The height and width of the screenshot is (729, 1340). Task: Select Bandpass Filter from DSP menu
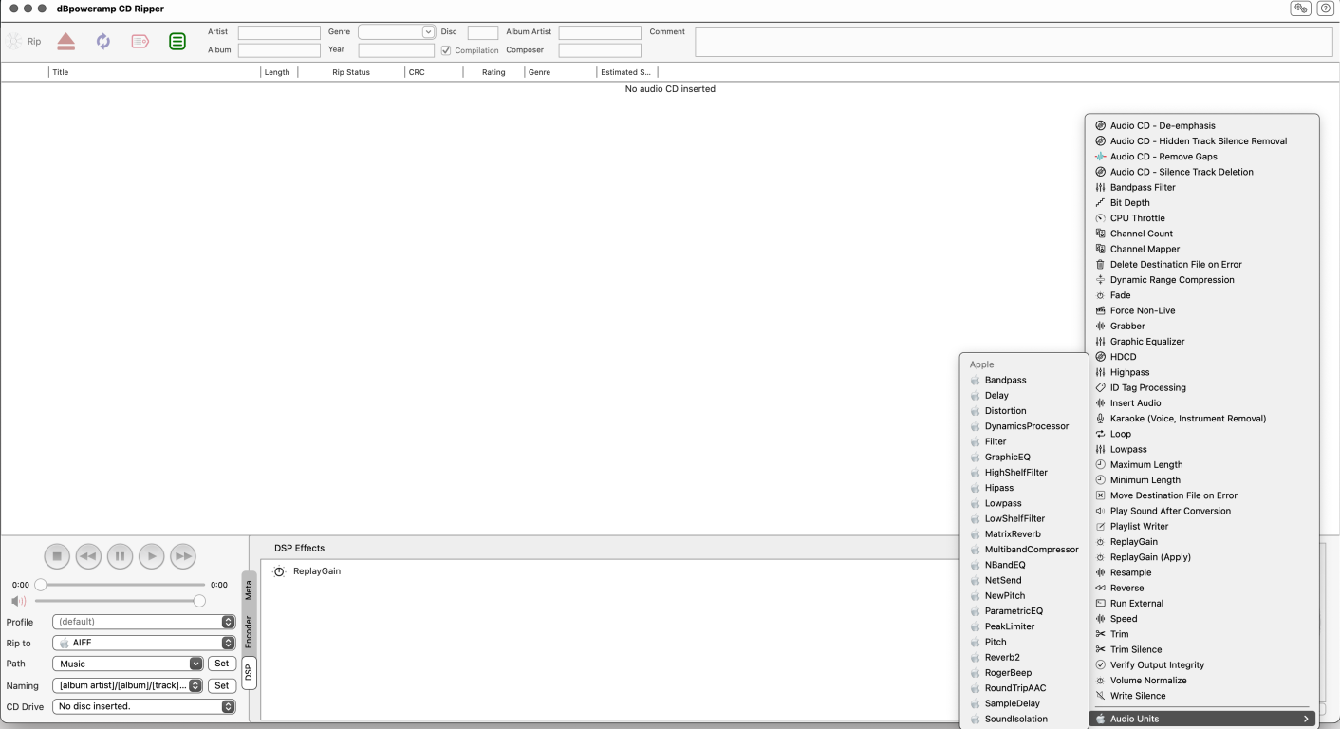point(1202,187)
